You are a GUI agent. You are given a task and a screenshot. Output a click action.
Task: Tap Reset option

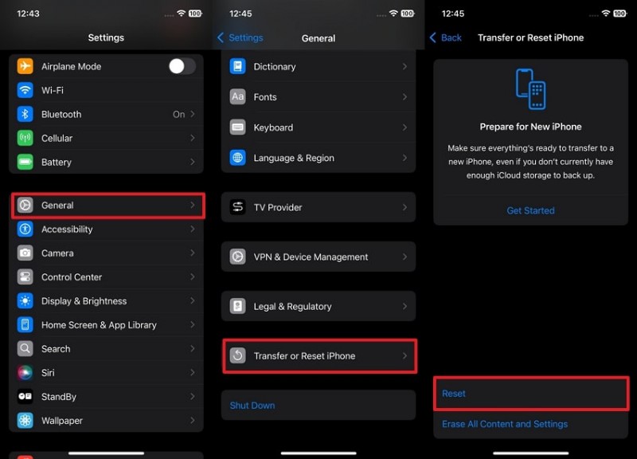pos(531,393)
